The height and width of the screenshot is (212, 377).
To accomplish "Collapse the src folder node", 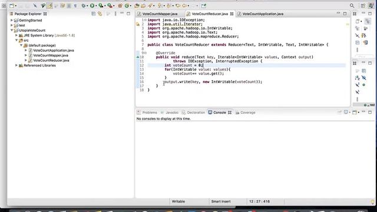I will (16, 41).
